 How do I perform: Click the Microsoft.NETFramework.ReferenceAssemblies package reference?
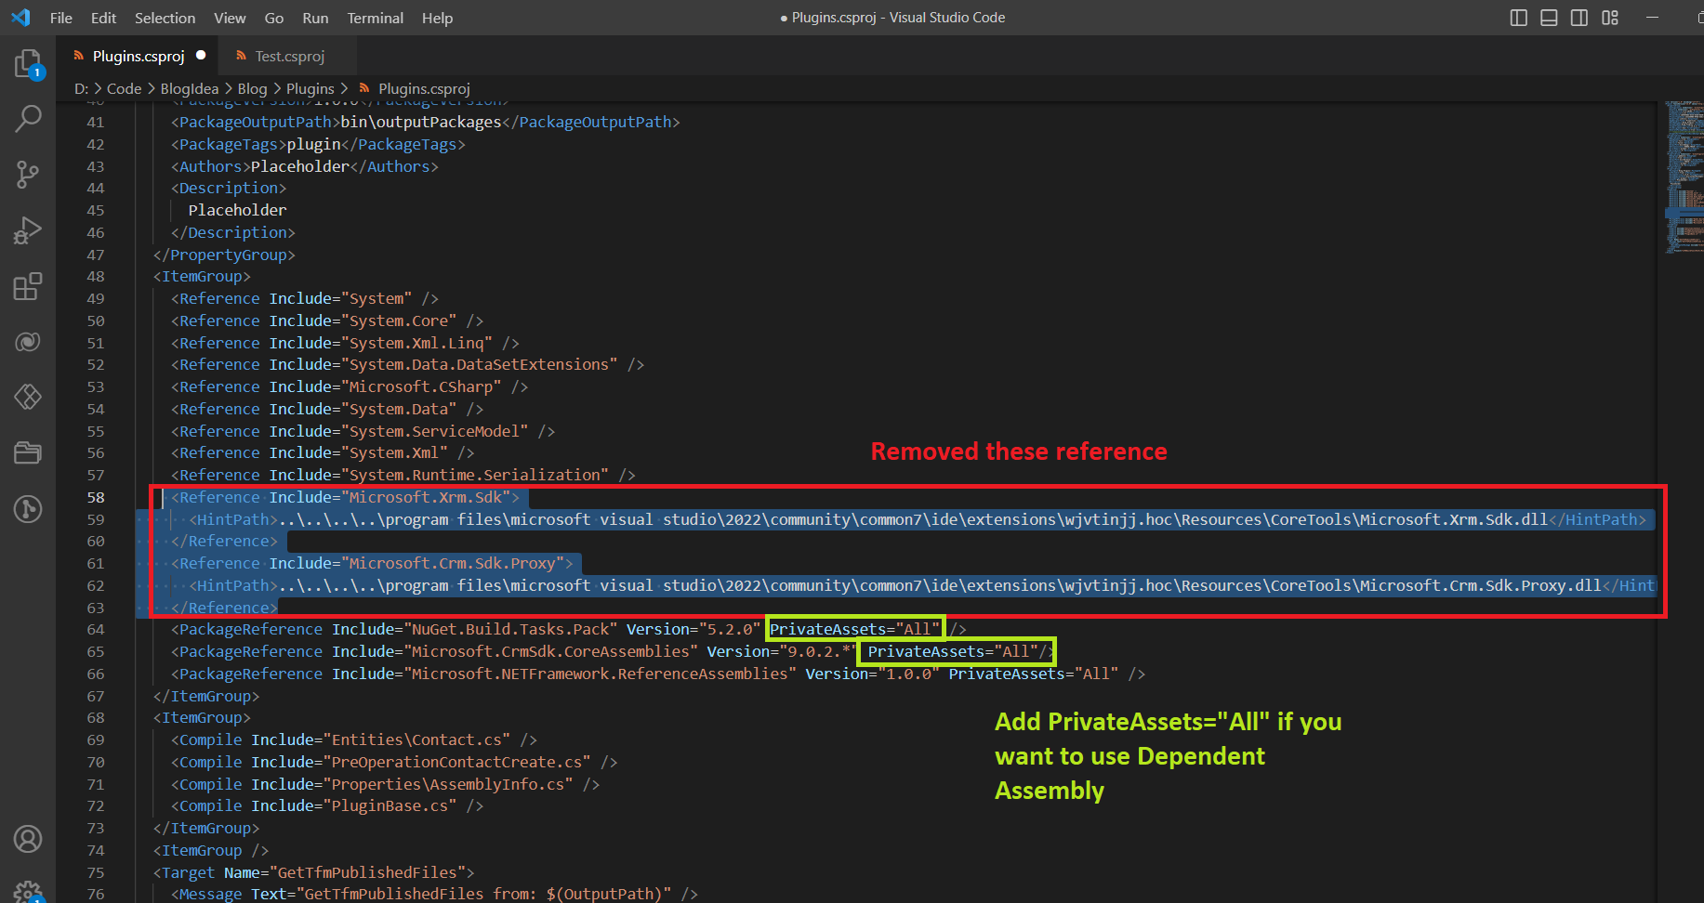tap(658, 674)
